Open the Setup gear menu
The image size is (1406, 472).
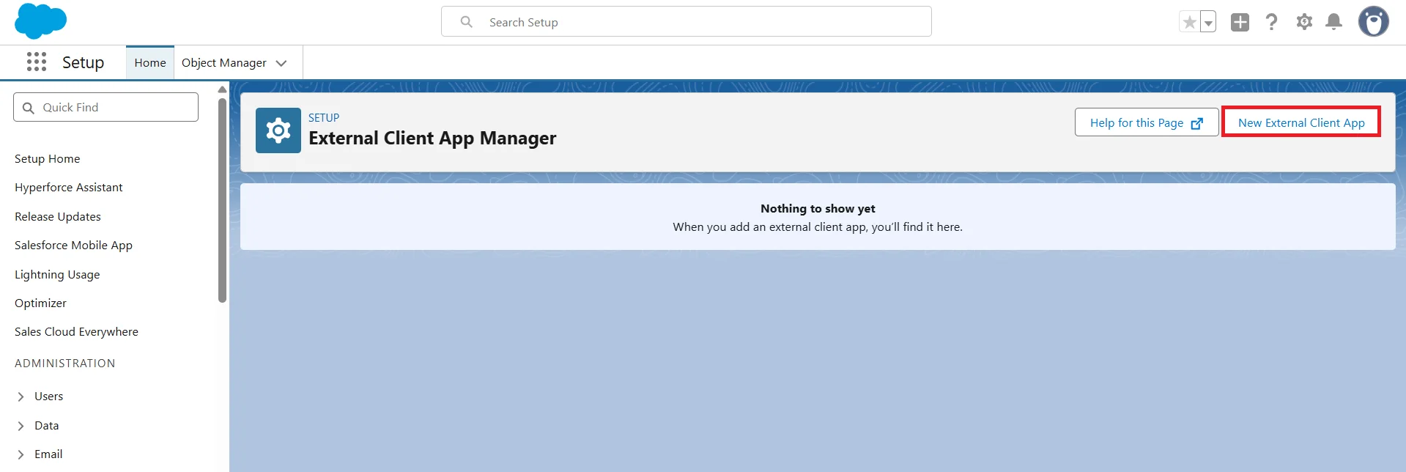(x=1304, y=22)
